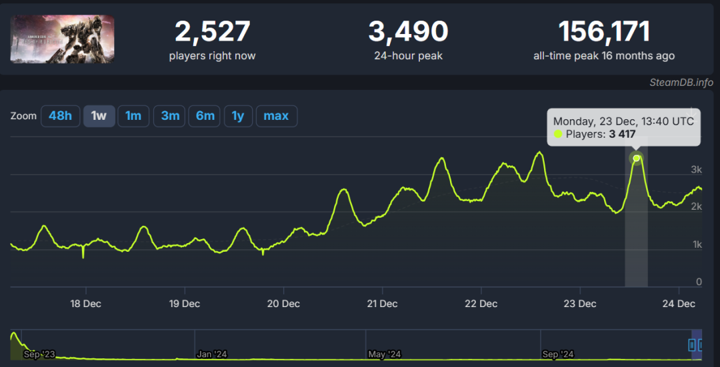This screenshot has height=367, width=720.
Task: Choose the 3m zoom option
Action: pyautogui.click(x=170, y=116)
